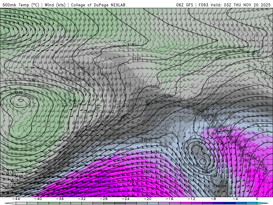Click the 'F093' forecast hour text

tap(203, 5)
